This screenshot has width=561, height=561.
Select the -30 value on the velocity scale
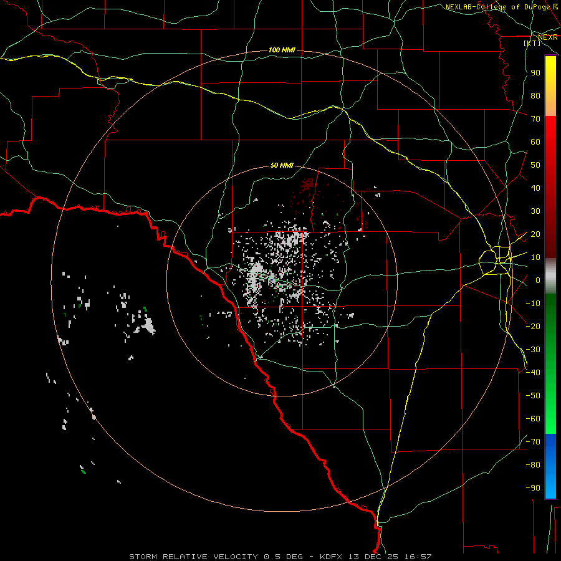(533, 350)
